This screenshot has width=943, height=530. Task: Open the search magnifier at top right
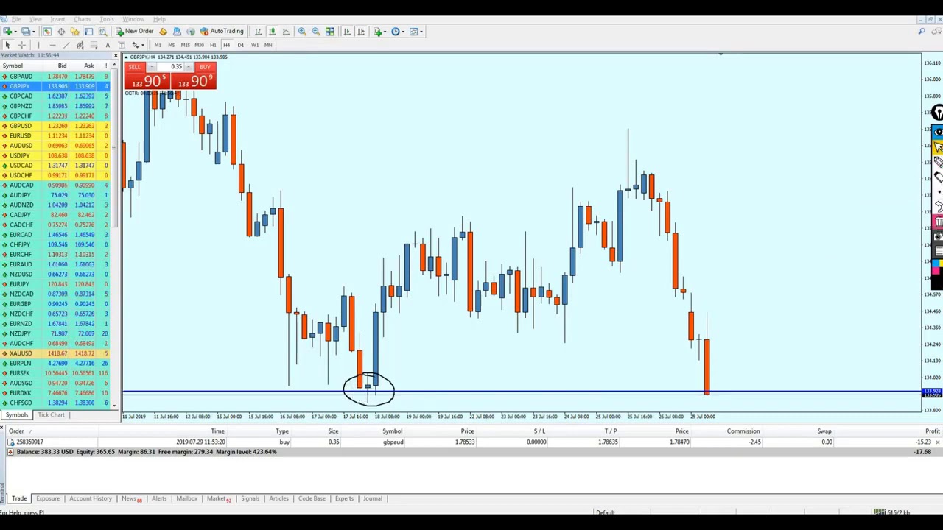(x=921, y=31)
